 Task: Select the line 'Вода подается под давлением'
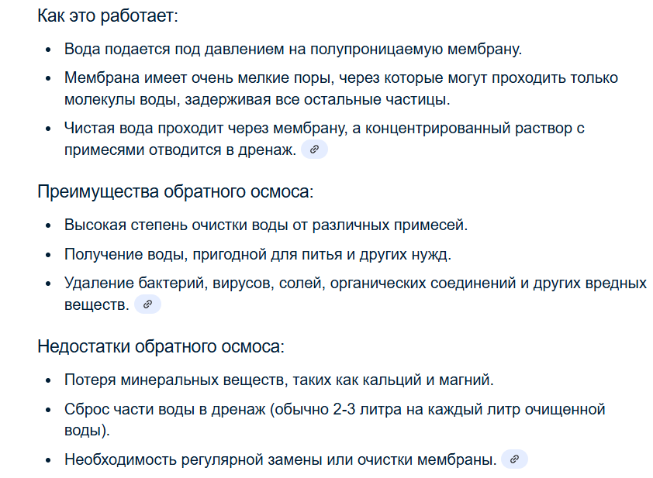coord(293,49)
